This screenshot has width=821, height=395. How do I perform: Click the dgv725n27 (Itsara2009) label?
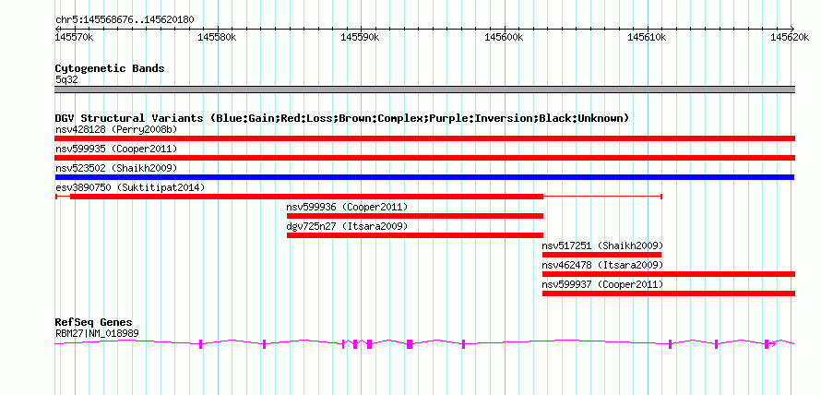tap(347, 226)
